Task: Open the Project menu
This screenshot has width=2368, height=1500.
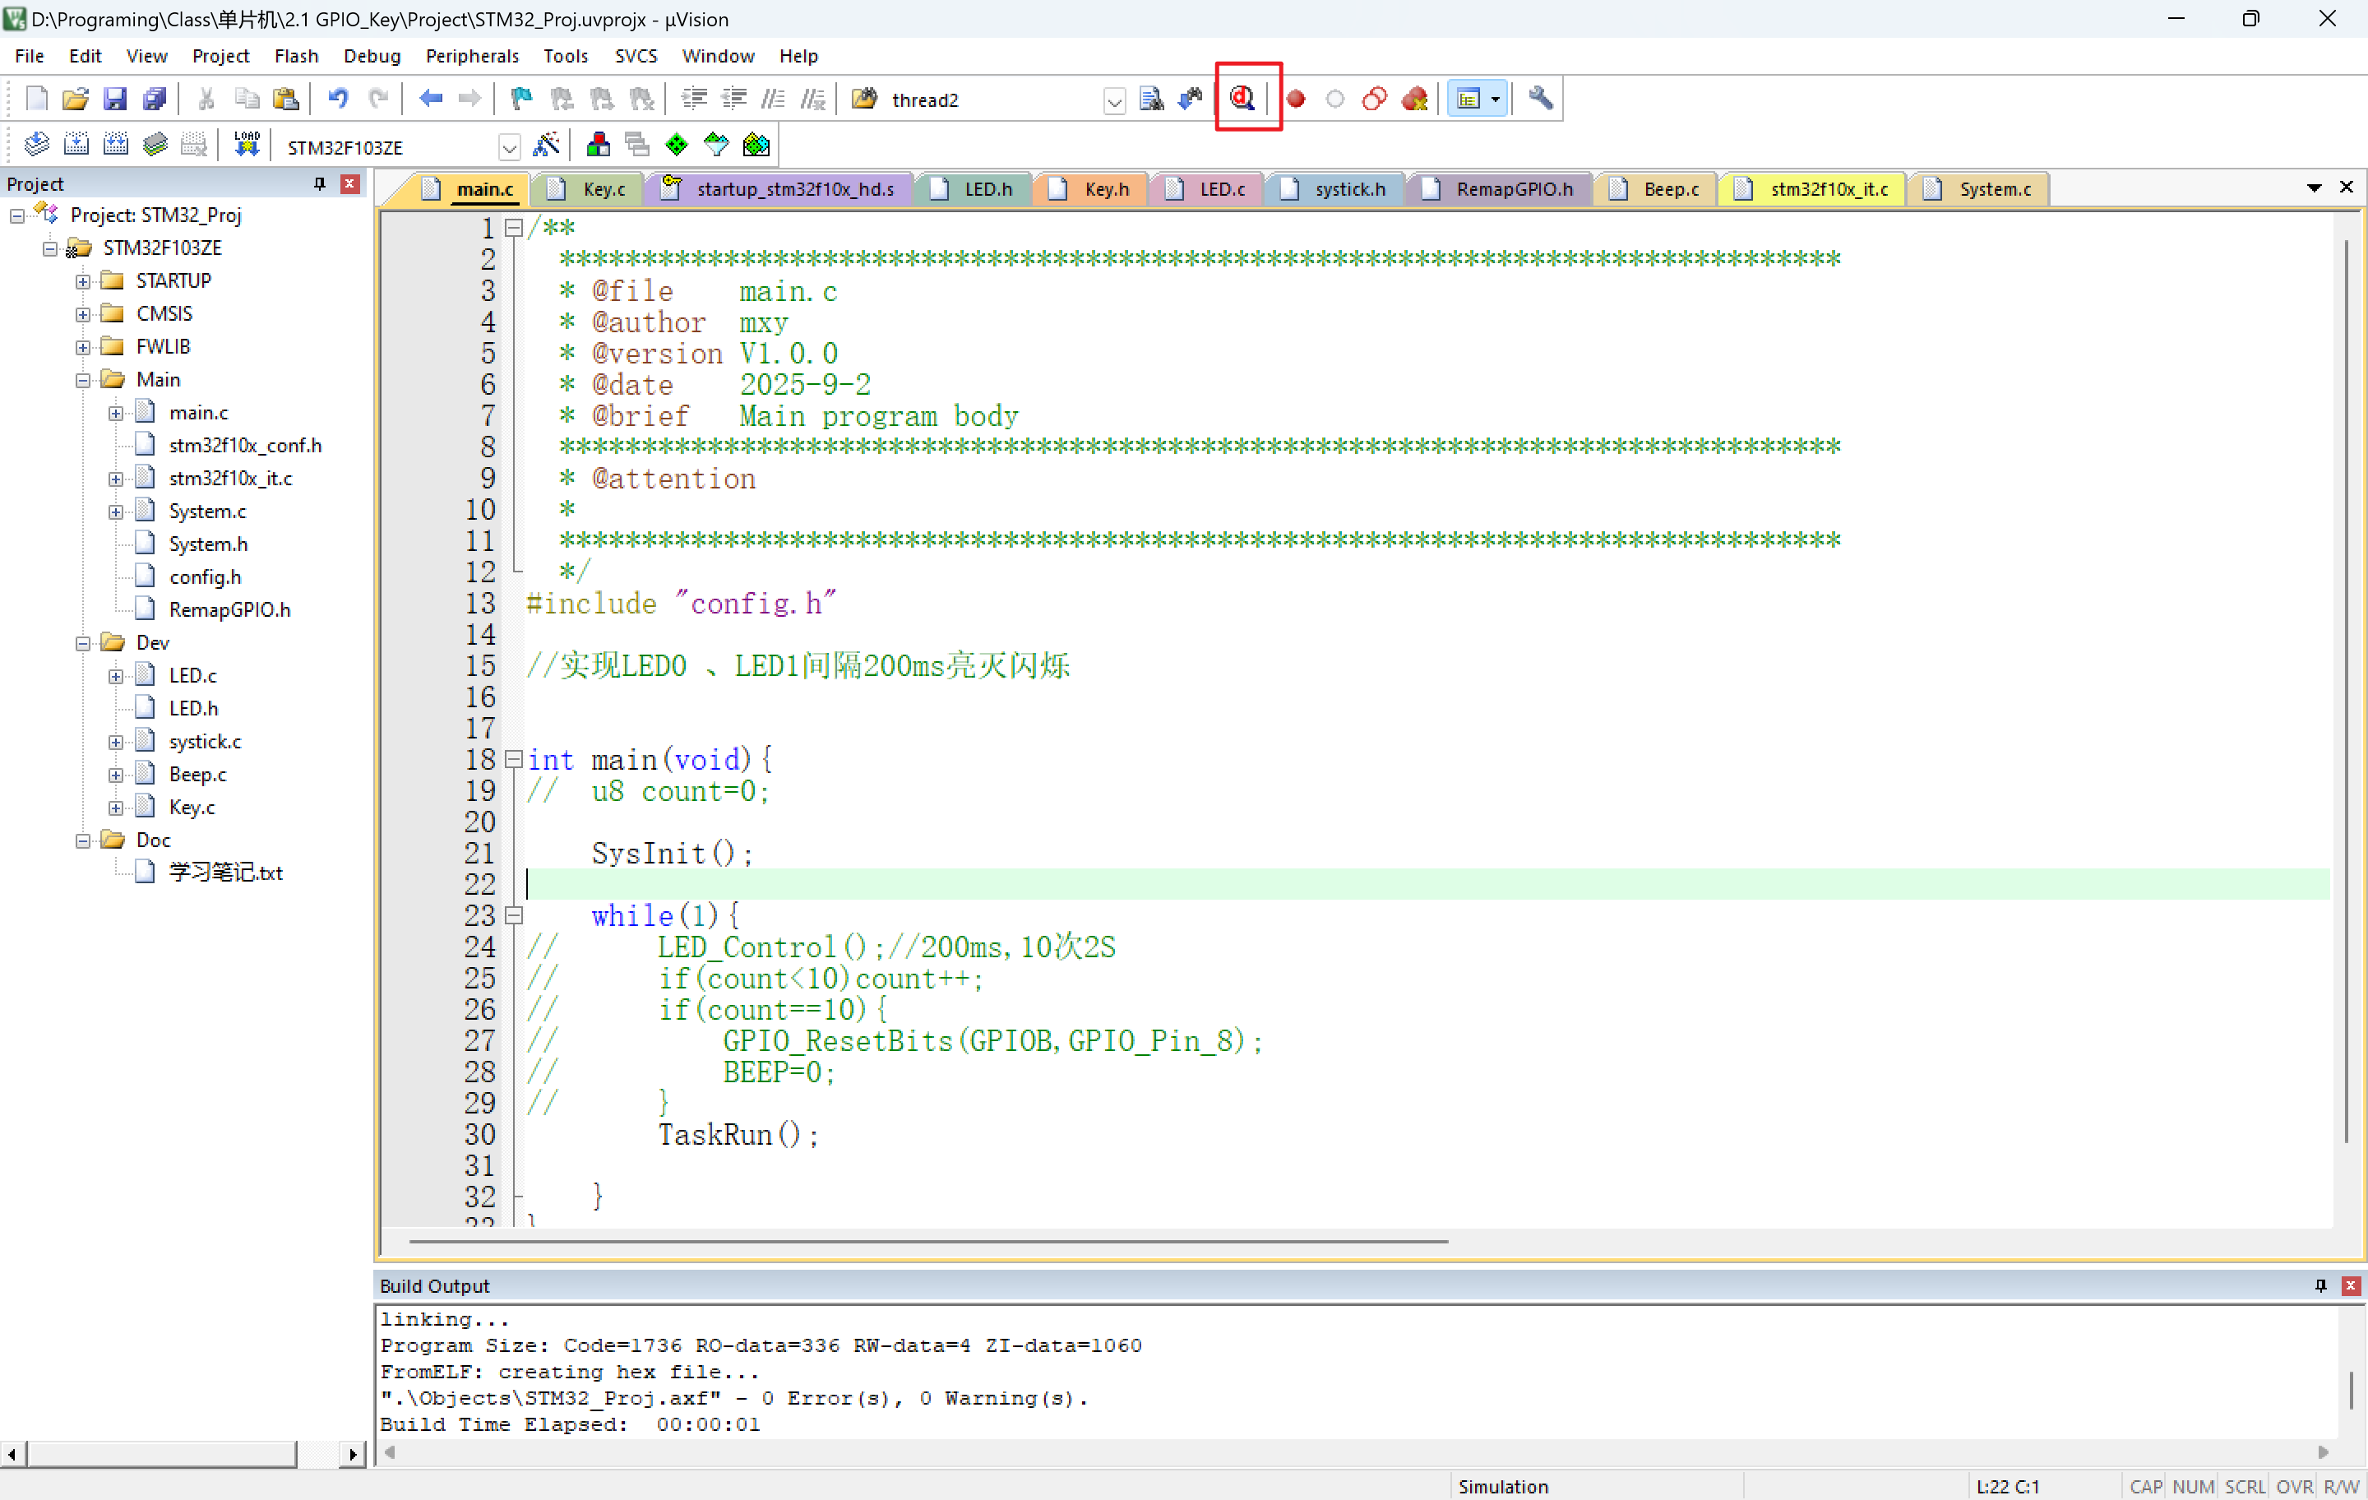Action: tap(220, 56)
